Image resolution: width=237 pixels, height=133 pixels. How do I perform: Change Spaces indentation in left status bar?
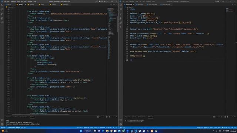(86, 128)
